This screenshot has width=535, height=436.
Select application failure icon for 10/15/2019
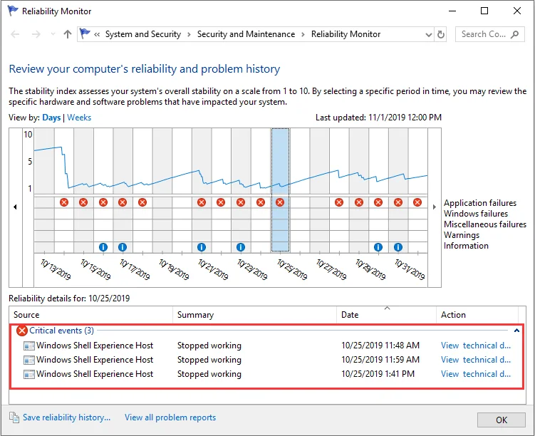83,202
